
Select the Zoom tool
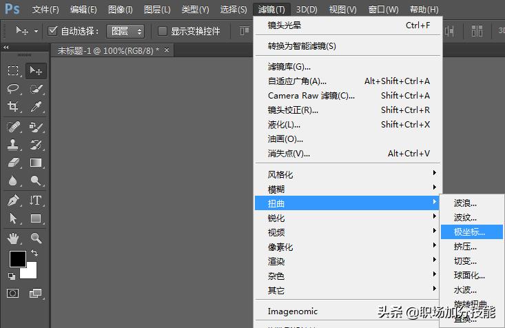(36, 238)
